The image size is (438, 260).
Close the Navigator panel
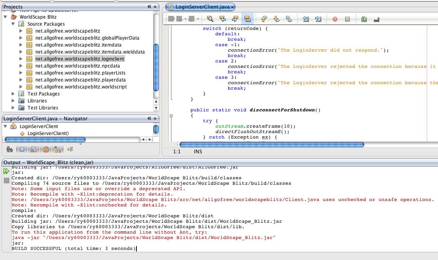155,119
